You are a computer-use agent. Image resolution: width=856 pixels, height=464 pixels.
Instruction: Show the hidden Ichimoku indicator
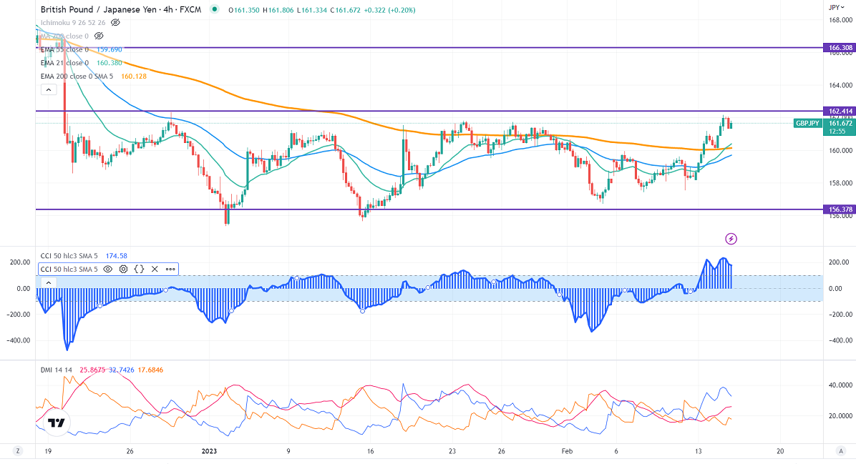tap(115, 22)
